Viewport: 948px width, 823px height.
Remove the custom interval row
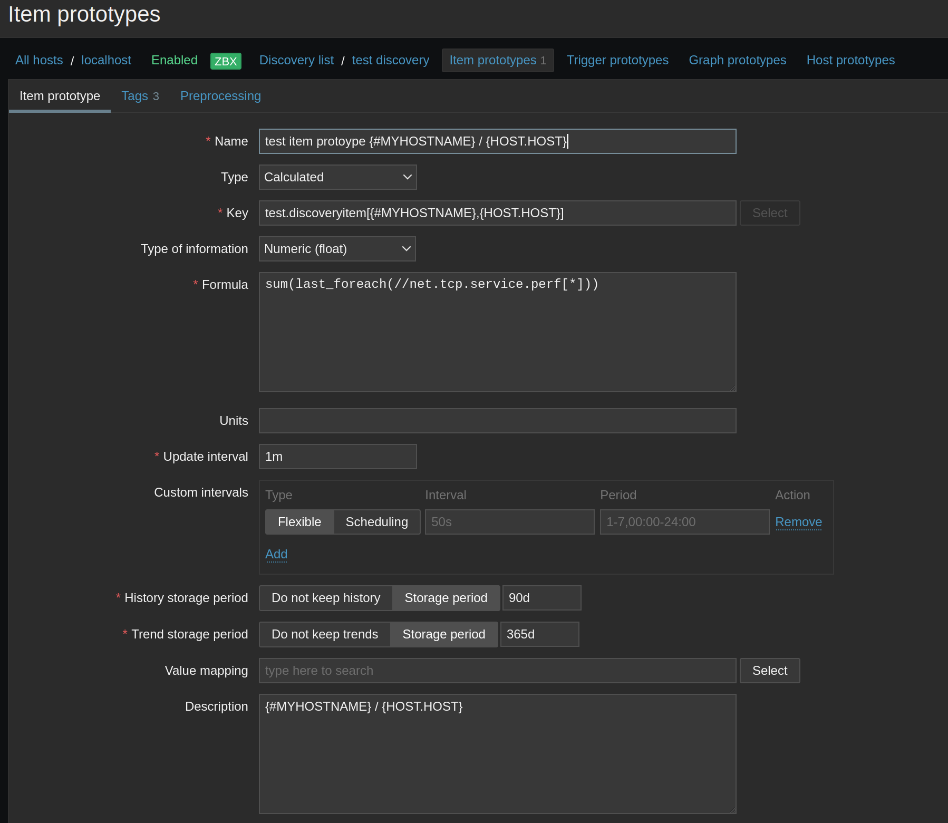click(x=798, y=522)
